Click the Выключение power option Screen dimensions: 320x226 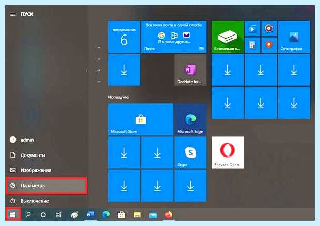click(x=46, y=201)
